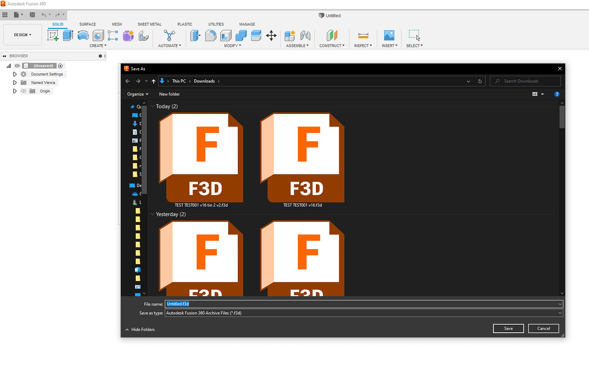
Task: Show the Origin folder with its eye toggle
Action: (23, 91)
